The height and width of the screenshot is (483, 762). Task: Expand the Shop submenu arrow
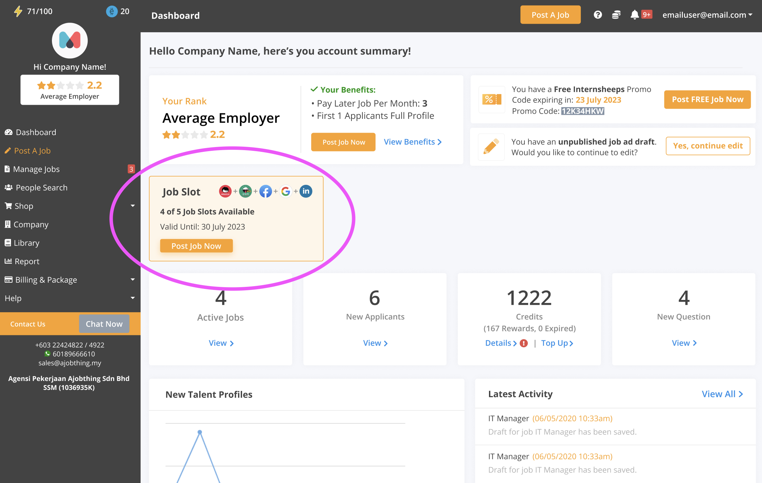click(133, 206)
